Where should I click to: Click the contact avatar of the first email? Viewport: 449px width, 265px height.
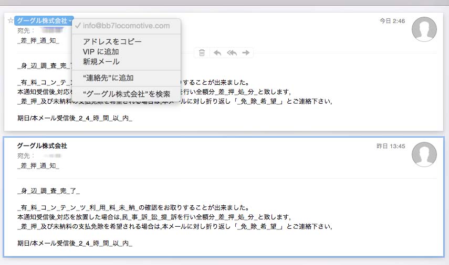pyautogui.click(x=424, y=29)
